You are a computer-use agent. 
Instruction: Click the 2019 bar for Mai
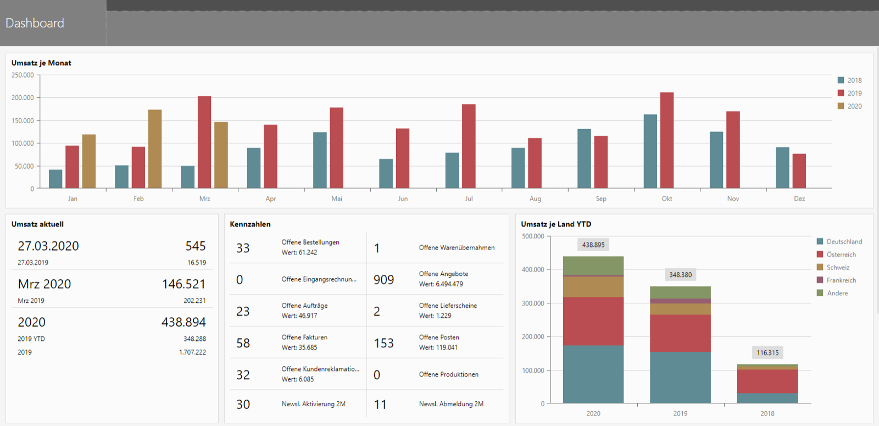click(337, 148)
